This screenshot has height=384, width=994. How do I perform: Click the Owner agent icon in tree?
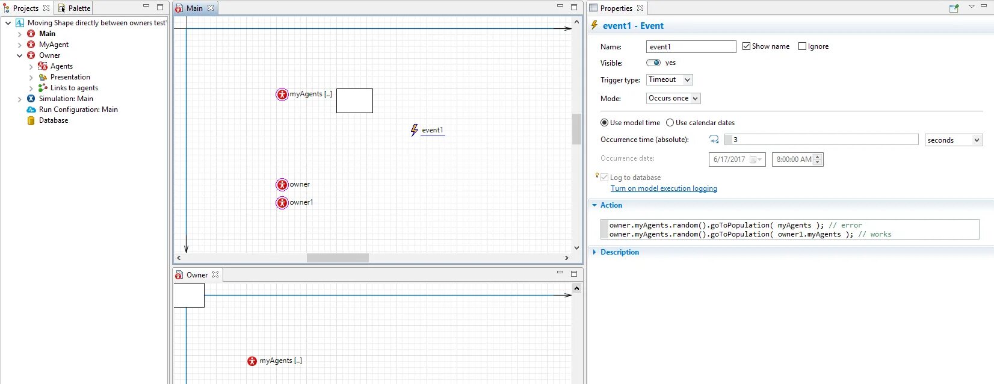(31, 55)
